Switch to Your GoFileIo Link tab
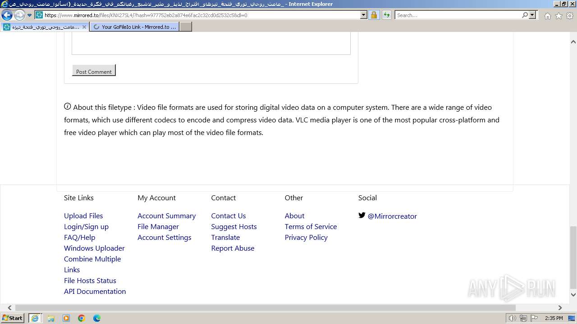This screenshot has height=324, width=577. (x=134, y=27)
